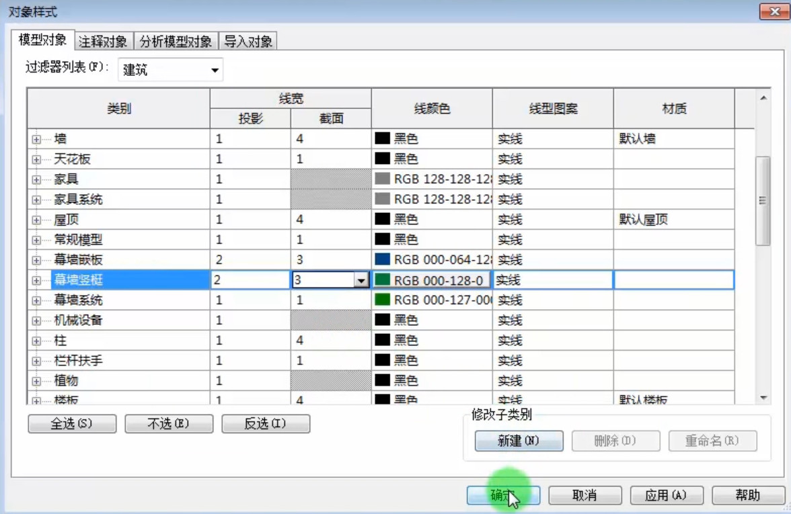Expand the 家具系统 category row
Screen dimensions: 791x514
point(36,200)
